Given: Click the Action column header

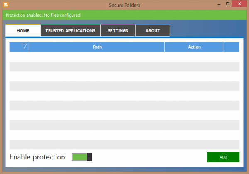Looking at the screenshot, I should pos(194,47).
